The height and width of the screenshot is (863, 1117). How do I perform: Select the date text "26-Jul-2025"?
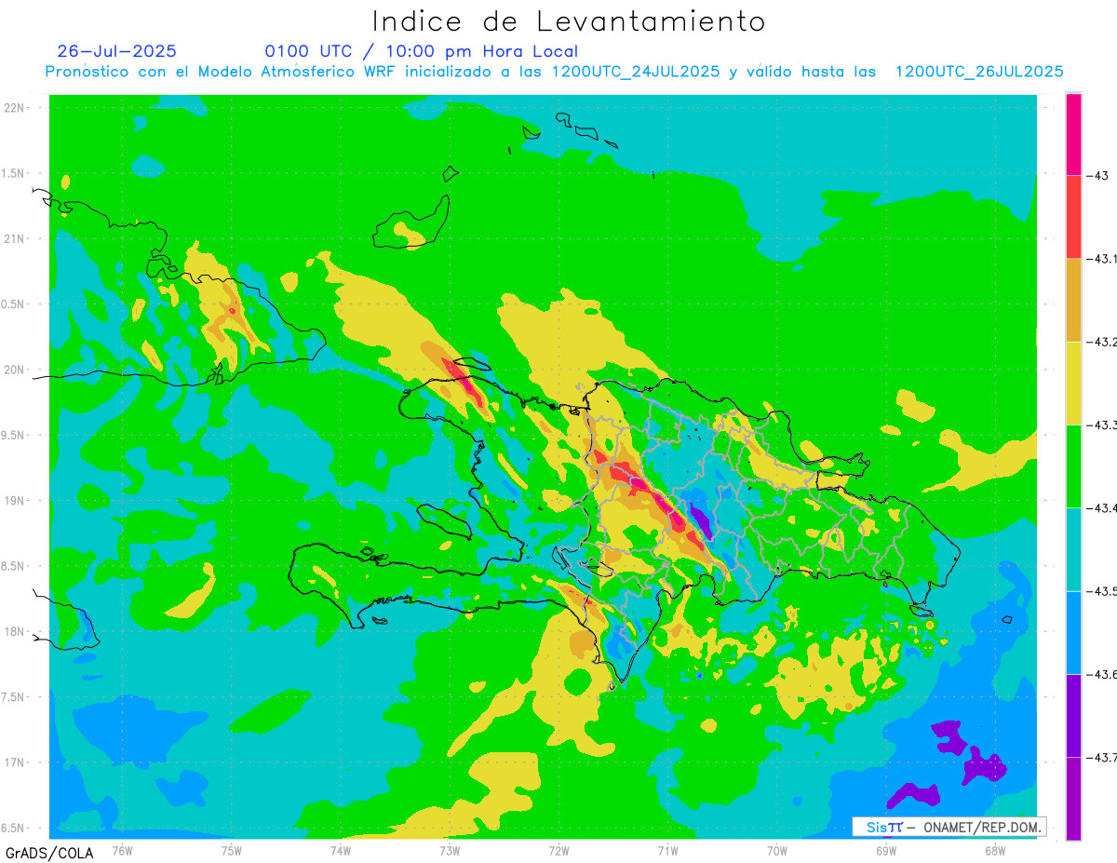click(116, 51)
